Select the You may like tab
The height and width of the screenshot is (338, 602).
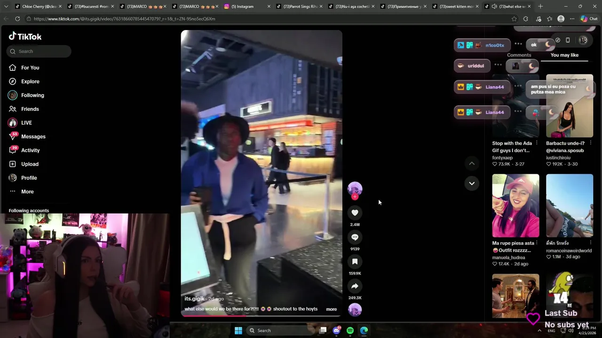(x=564, y=55)
